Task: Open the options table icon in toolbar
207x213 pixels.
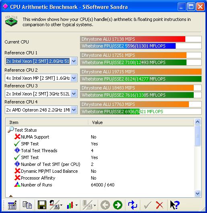Action: tap(12, 205)
